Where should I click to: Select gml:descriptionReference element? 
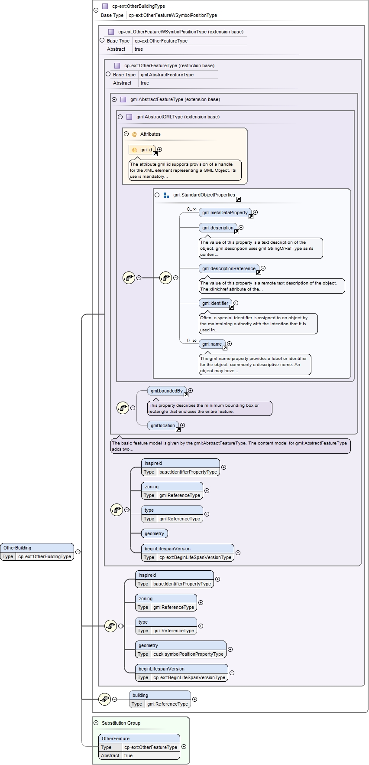pos(229,268)
